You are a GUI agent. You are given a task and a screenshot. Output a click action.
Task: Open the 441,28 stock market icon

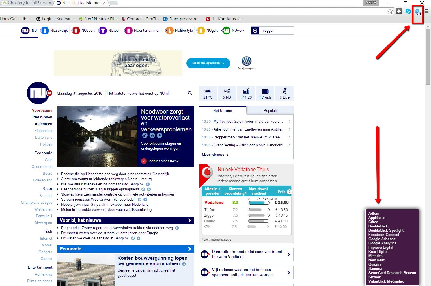tap(246, 93)
